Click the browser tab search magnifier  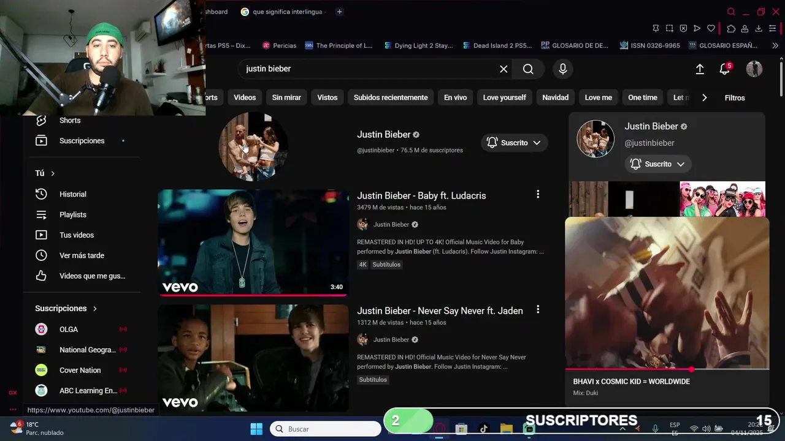pyautogui.click(x=731, y=12)
